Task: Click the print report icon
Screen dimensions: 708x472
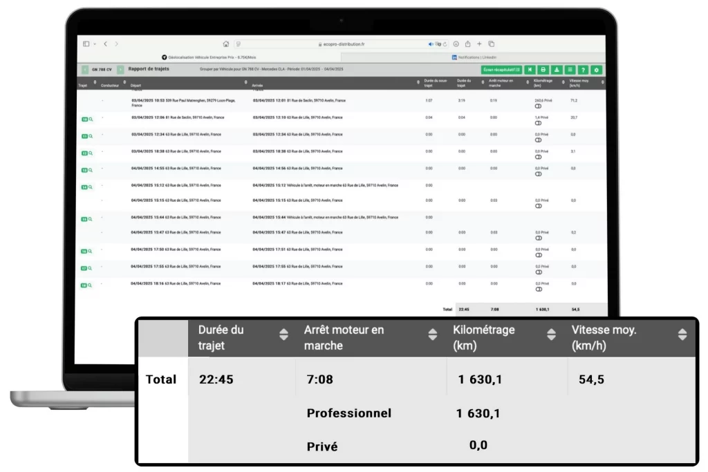Action: click(x=543, y=70)
